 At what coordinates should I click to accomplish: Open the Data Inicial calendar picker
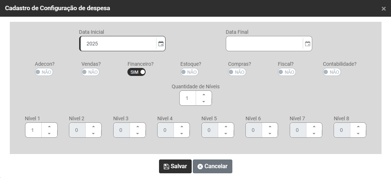point(161,44)
